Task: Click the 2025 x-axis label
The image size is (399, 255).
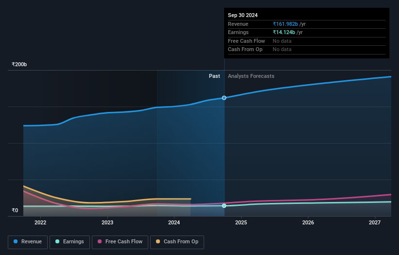Action: click(241, 223)
